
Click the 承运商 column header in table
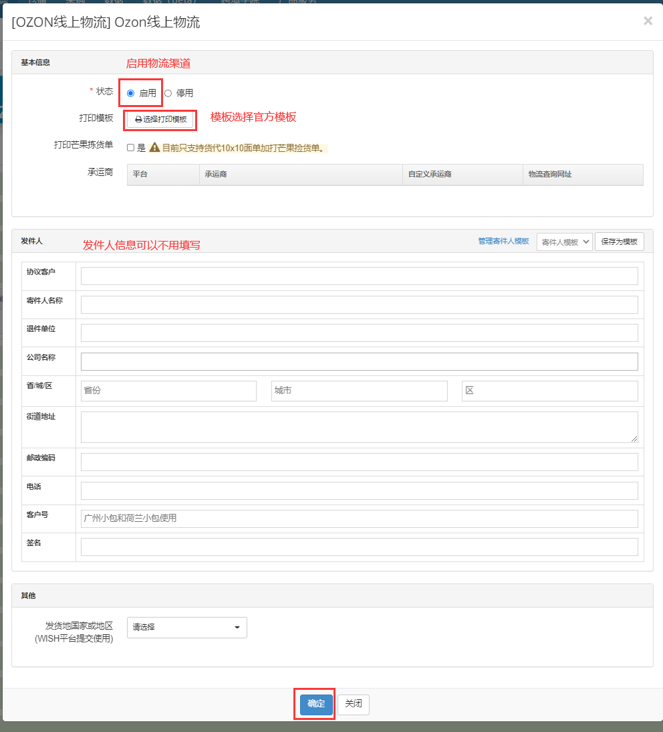point(301,174)
